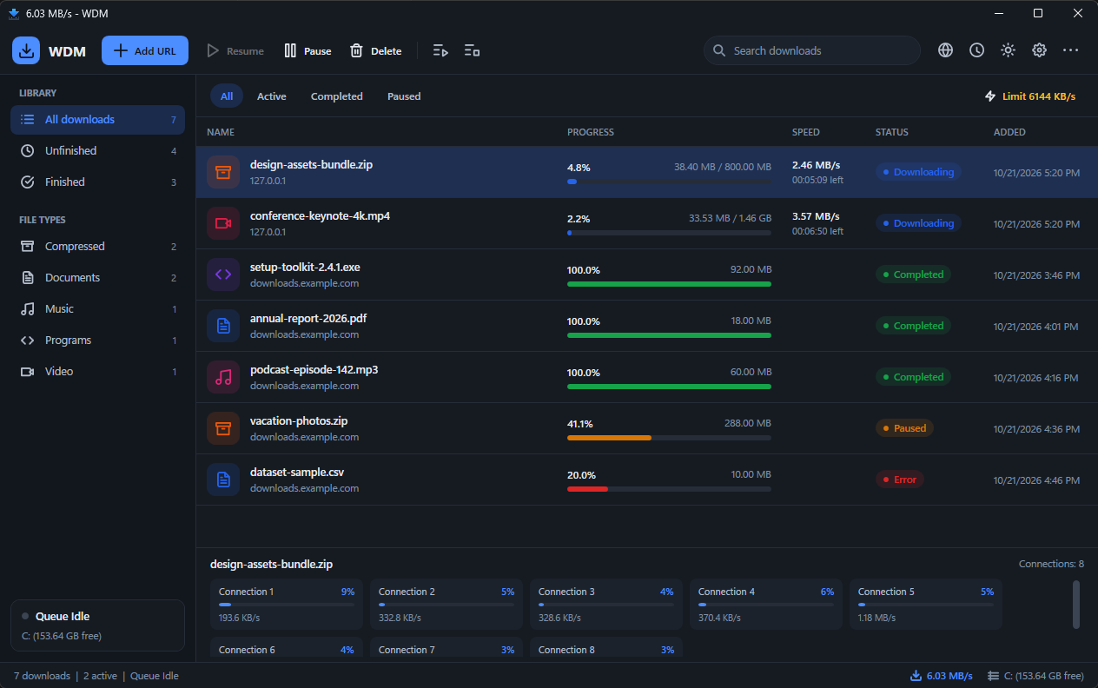Filter by Compressed file type
This screenshot has height=688, width=1098.
[x=97, y=247]
